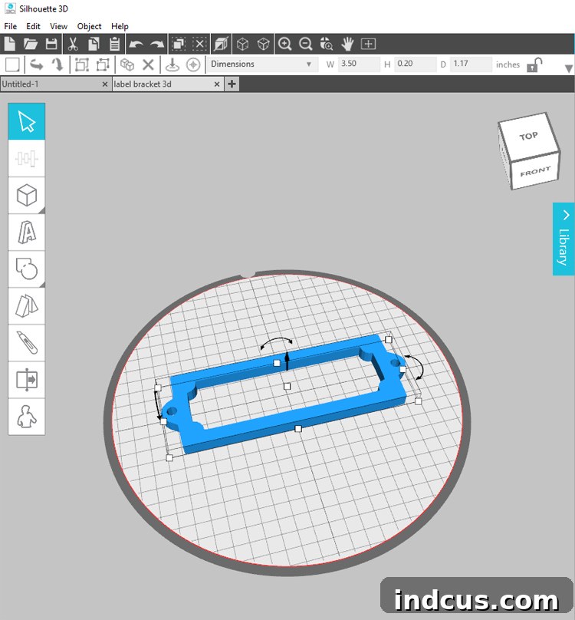The height and width of the screenshot is (620, 575).
Task: Open the Edit menu
Action: (x=33, y=26)
